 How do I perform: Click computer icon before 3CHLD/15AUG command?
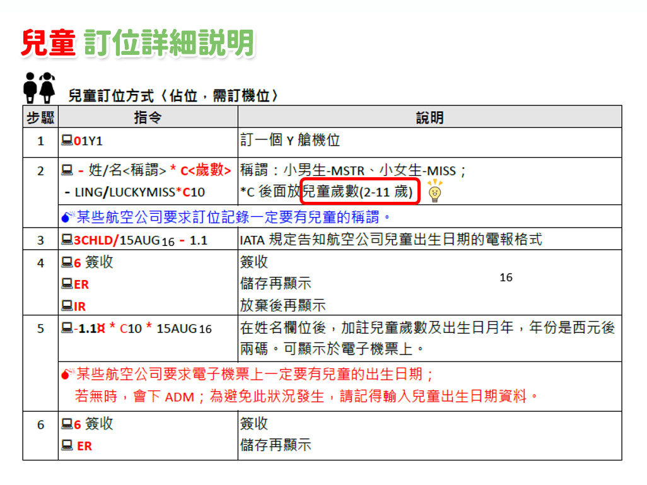click(67, 240)
